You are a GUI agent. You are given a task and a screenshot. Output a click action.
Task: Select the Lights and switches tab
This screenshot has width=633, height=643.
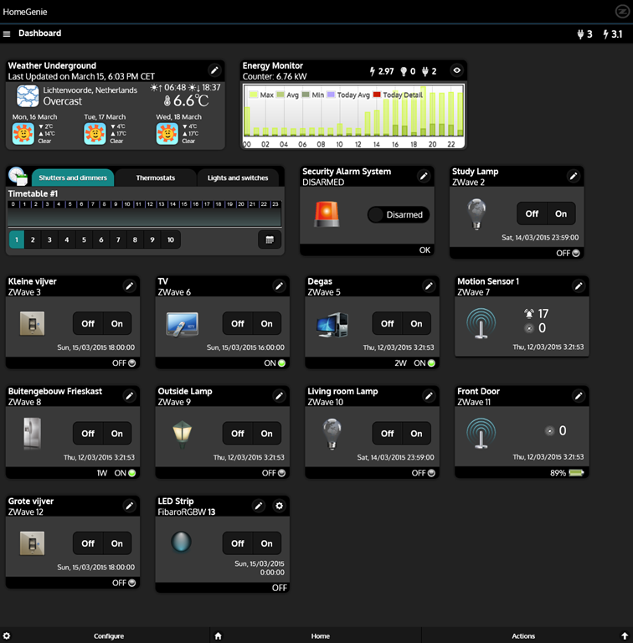click(238, 178)
